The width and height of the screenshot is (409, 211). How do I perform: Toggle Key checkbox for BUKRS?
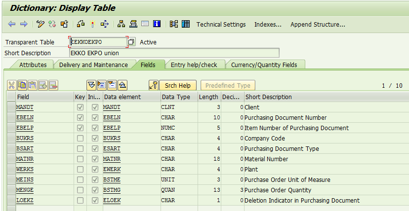81,138
